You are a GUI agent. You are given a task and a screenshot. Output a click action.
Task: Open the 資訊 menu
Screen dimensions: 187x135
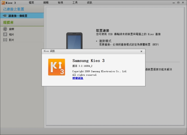(x=89, y=3)
